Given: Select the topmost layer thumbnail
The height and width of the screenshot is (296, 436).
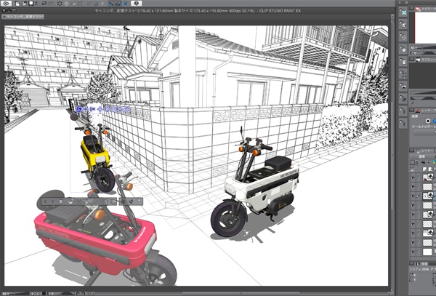Looking at the screenshot, I should pos(428,177).
